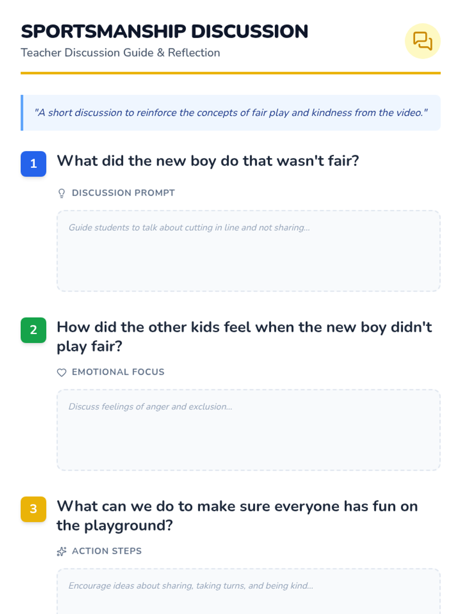This screenshot has height=614, width=461.
Task: Click the blue number 1 badge
Action: pos(33,164)
